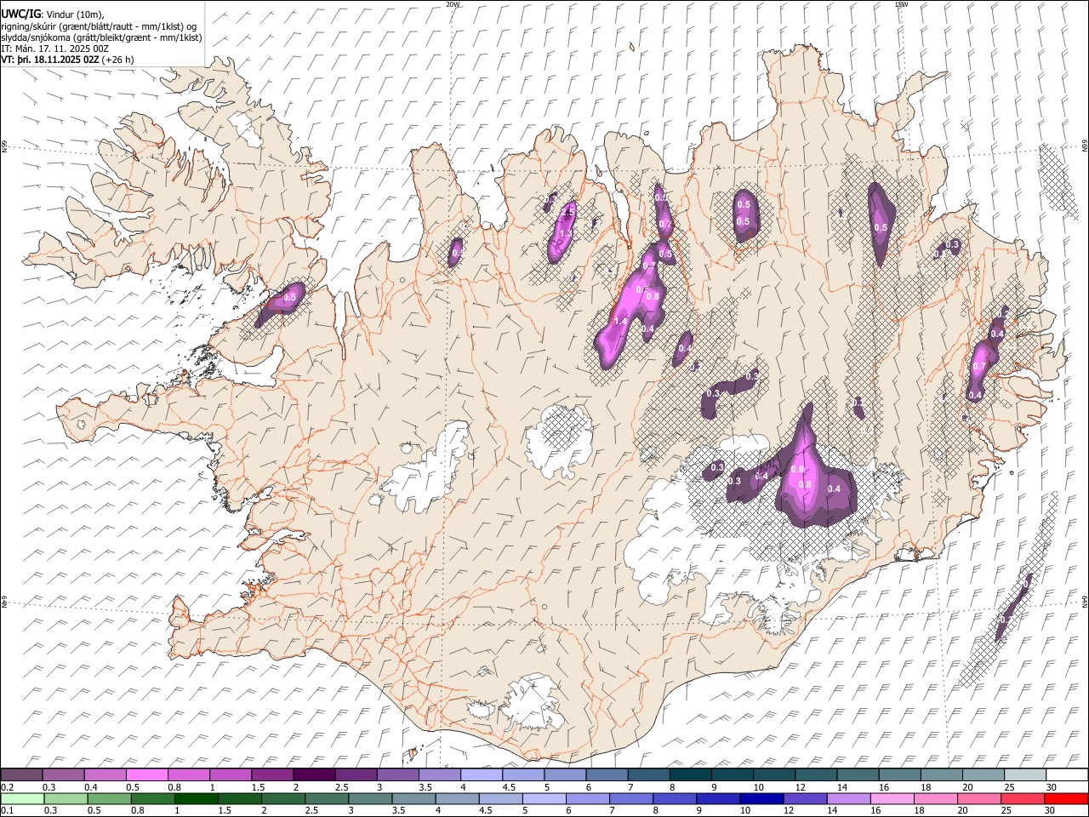Click the 'slydda/snjókoma (grátt/bleikt/grænt - mm/1klst)' line

click(101, 37)
